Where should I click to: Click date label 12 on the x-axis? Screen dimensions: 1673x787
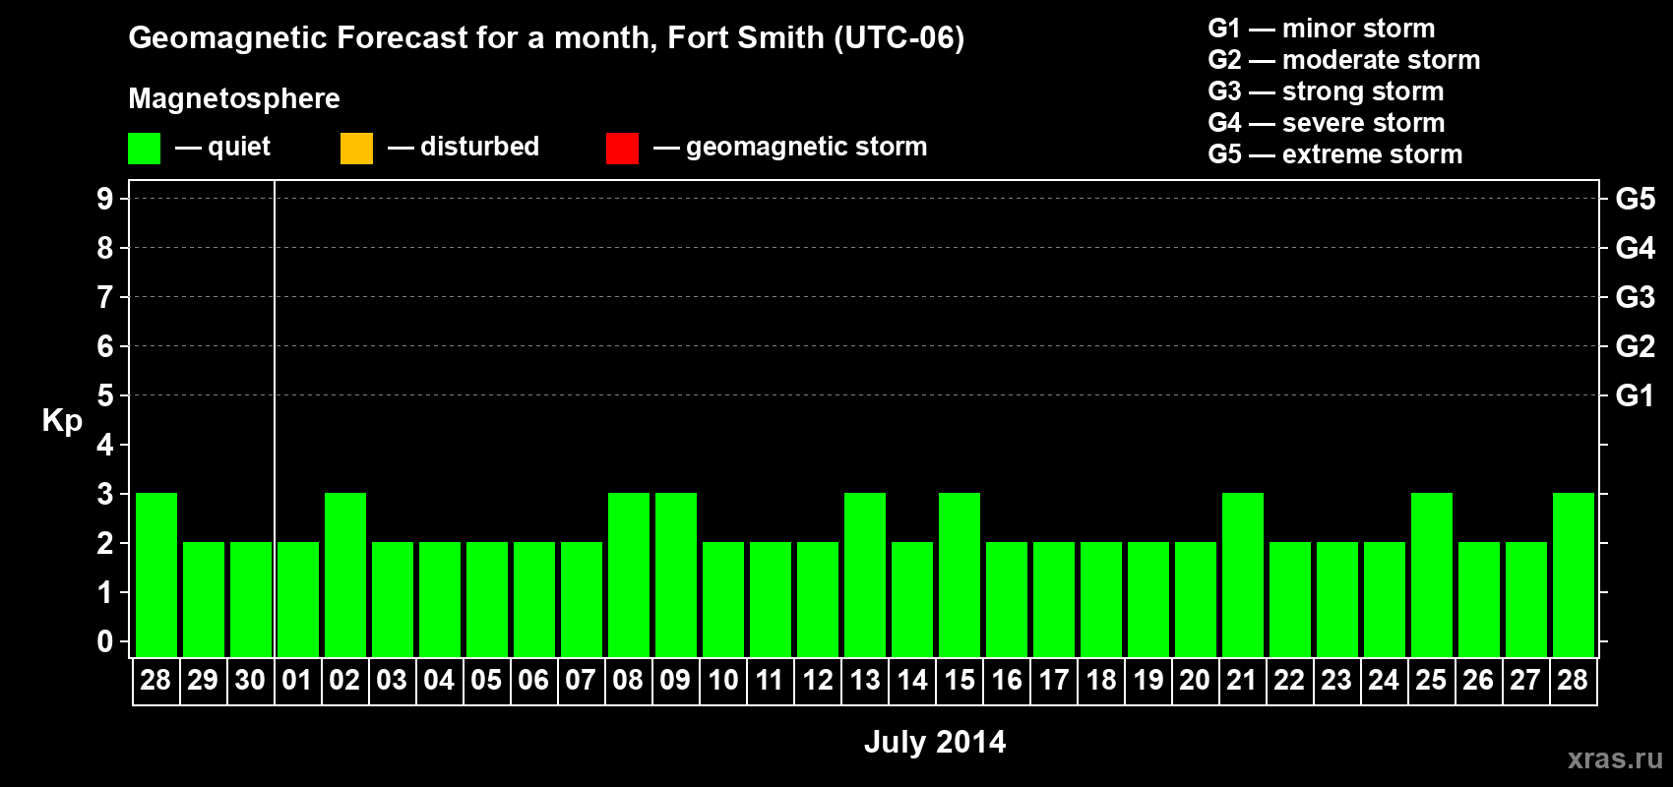(x=818, y=681)
